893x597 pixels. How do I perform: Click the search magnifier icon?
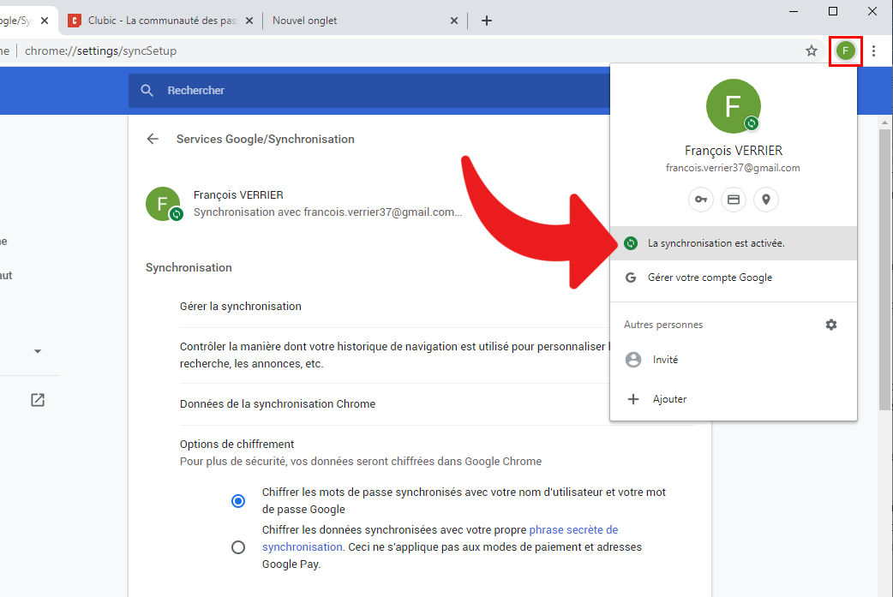coord(147,91)
